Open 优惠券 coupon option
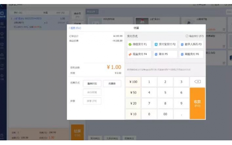This screenshot has height=145, width=232. coord(112,84)
